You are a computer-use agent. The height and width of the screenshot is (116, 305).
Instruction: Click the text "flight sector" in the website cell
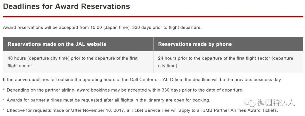20,66
